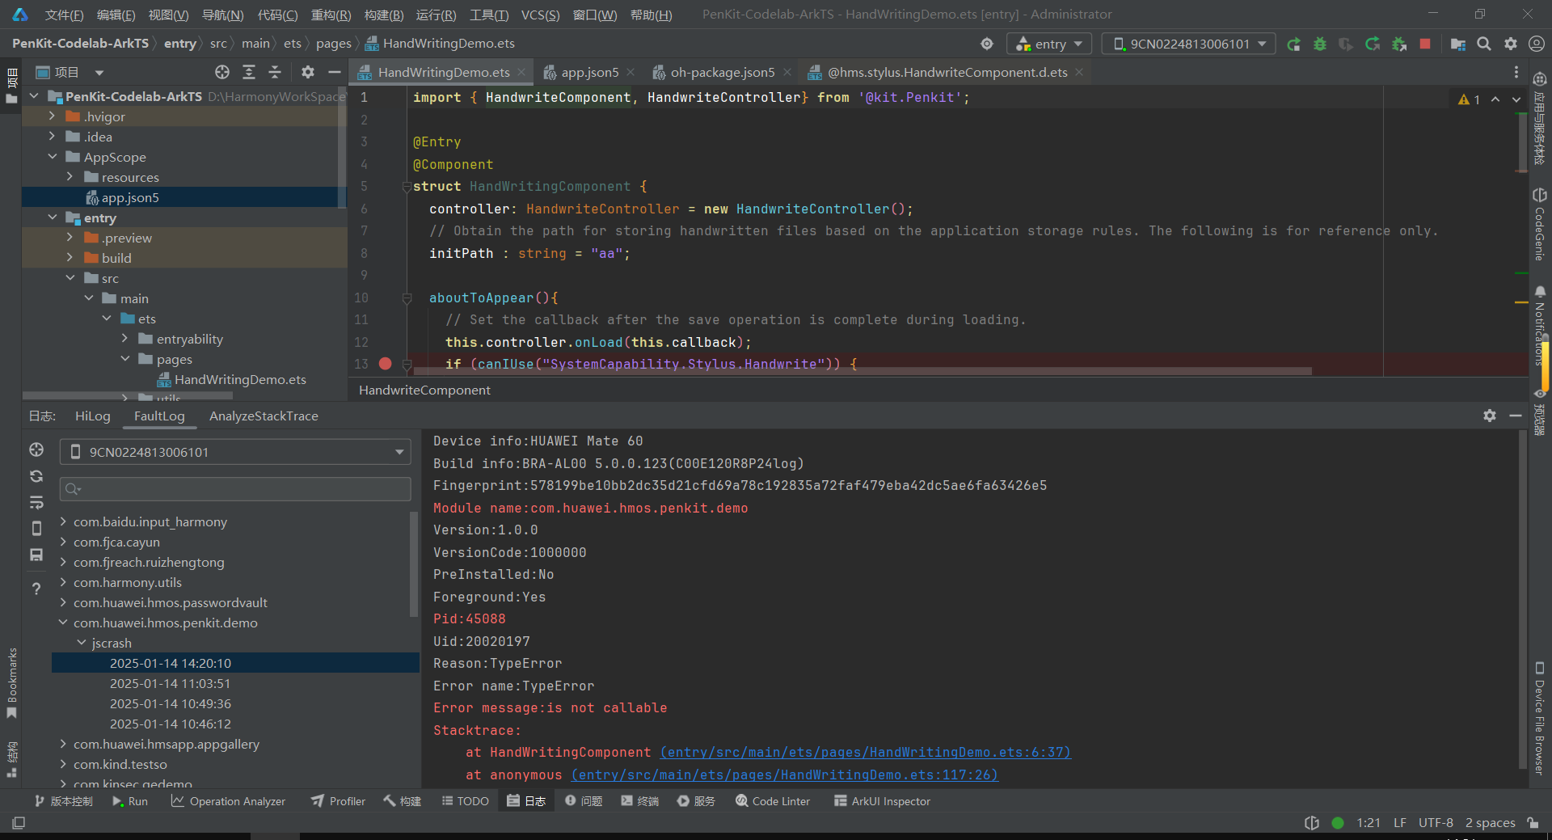Click the editor horizontal scrollbar
Image resolution: width=1552 pixels, height=840 pixels.
pyautogui.click(x=862, y=372)
